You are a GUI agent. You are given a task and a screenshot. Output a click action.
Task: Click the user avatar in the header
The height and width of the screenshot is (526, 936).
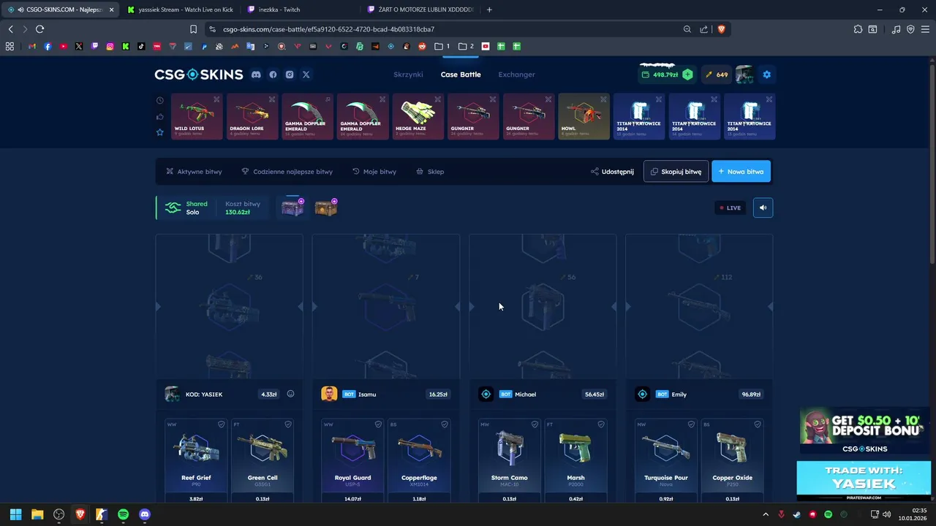click(x=744, y=75)
